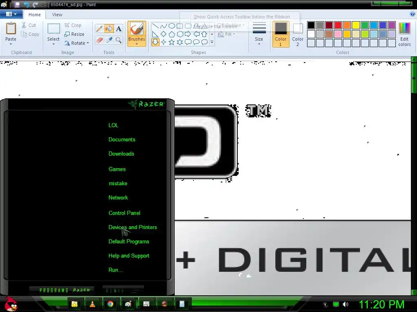Screen dimensions: 417x312
Task: Open Paint Help question mark icon
Action: point(413,14)
